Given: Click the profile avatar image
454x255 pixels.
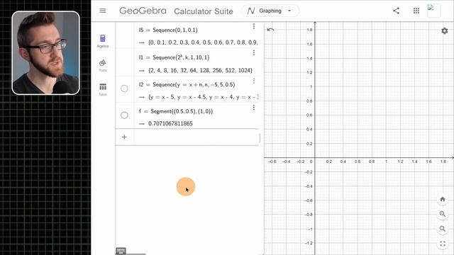Looking at the screenshot, I should [x=433, y=11].
